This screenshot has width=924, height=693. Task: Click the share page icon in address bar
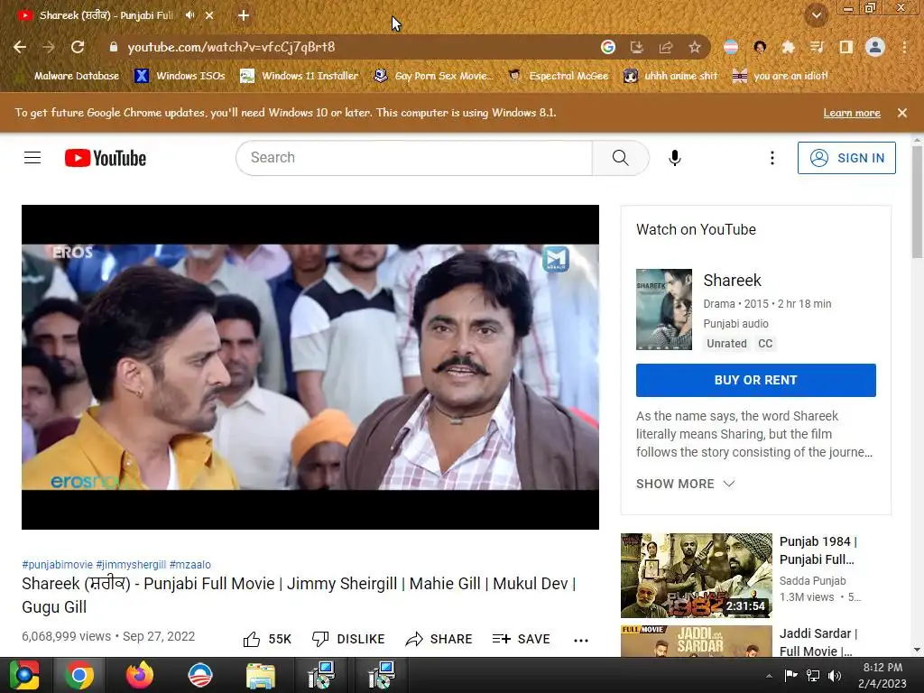(x=666, y=47)
